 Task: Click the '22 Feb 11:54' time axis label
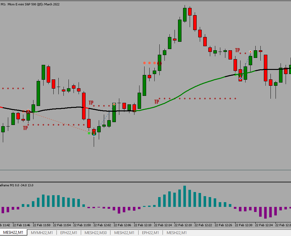(62, 225)
